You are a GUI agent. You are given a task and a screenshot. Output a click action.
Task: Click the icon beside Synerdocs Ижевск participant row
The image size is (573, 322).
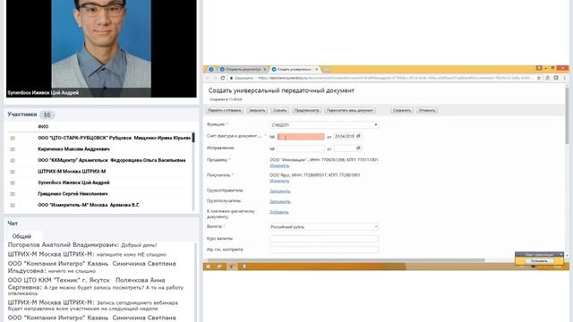click(x=13, y=182)
